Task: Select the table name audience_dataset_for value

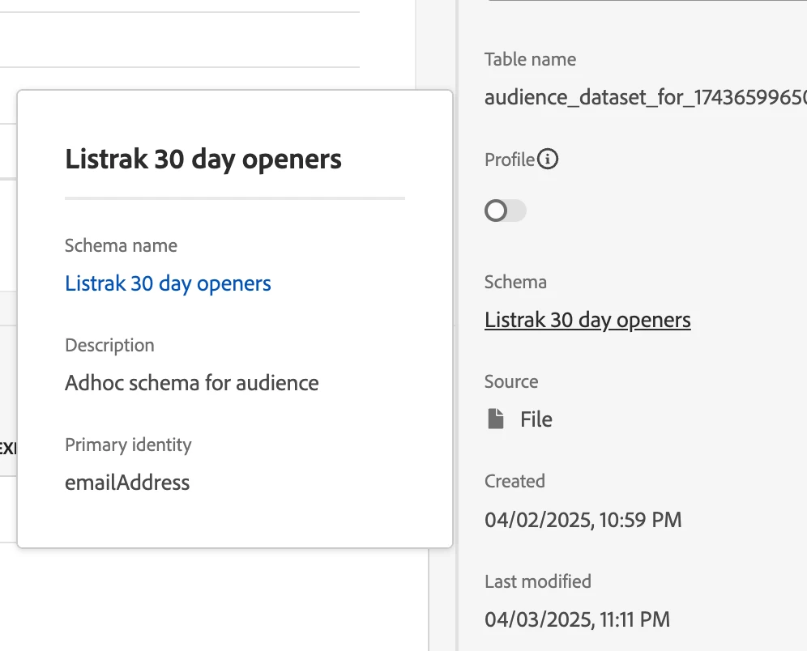Action: tap(646, 97)
